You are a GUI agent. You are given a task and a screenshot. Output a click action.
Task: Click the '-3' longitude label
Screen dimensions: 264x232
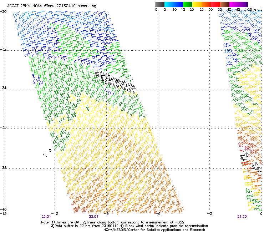210,214
